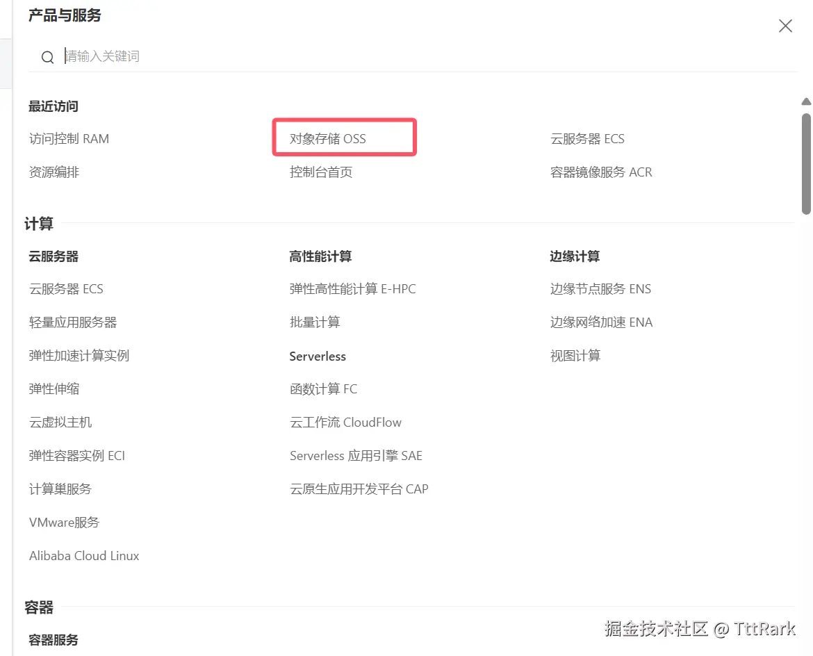The width and height of the screenshot is (813, 656).
Task: Open 云服务器 ECS under 云服务器 heading
Action: click(67, 289)
